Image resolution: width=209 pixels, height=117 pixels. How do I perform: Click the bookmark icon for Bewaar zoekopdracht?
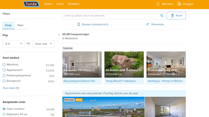(79, 24)
